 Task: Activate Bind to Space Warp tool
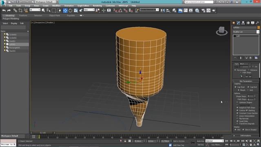[x=26, y=11]
